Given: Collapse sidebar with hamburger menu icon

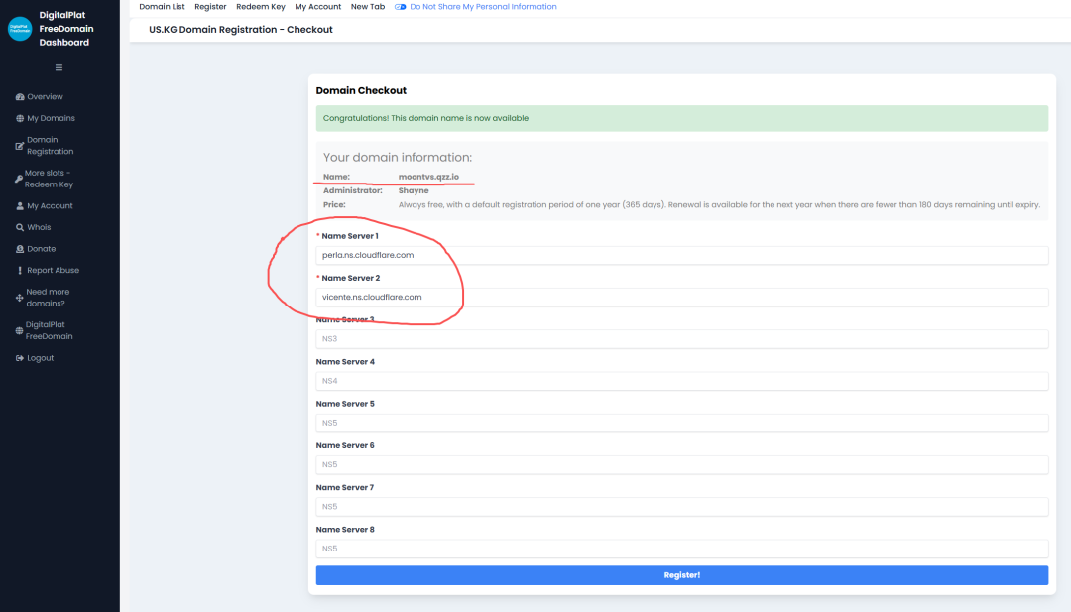Looking at the screenshot, I should [x=59, y=67].
